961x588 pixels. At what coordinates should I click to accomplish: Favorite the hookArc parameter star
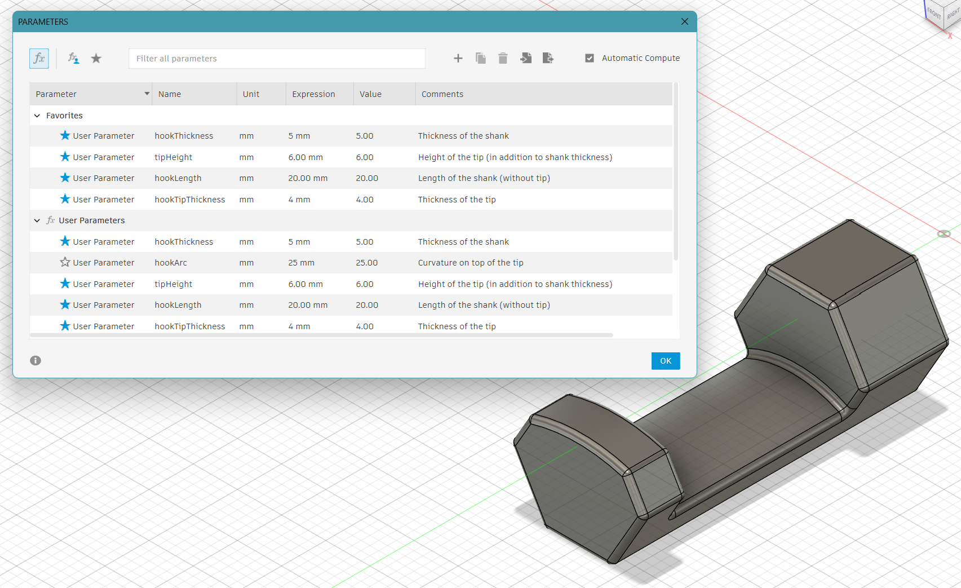coord(65,262)
